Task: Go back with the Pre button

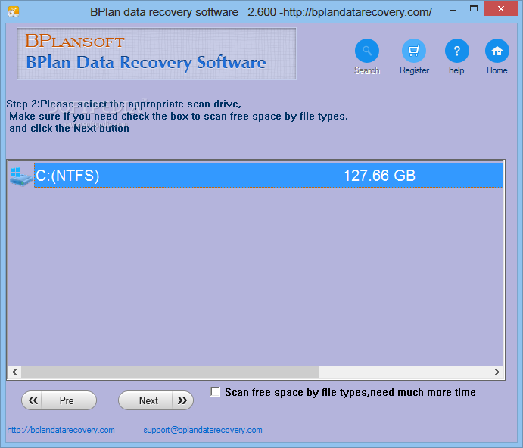Action: [x=59, y=400]
